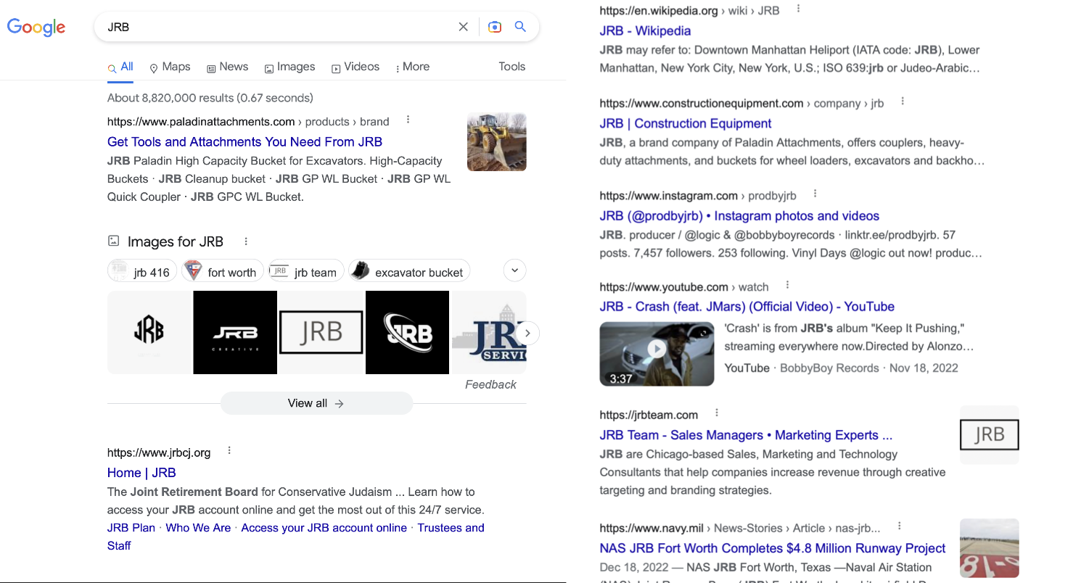Viewport: 1081px width, 583px height.
Task: Show next images with carousel arrow
Action: coord(527,333)
